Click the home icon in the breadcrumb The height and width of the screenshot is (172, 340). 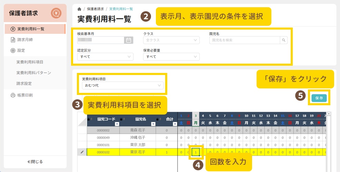[x=79, y=9]
